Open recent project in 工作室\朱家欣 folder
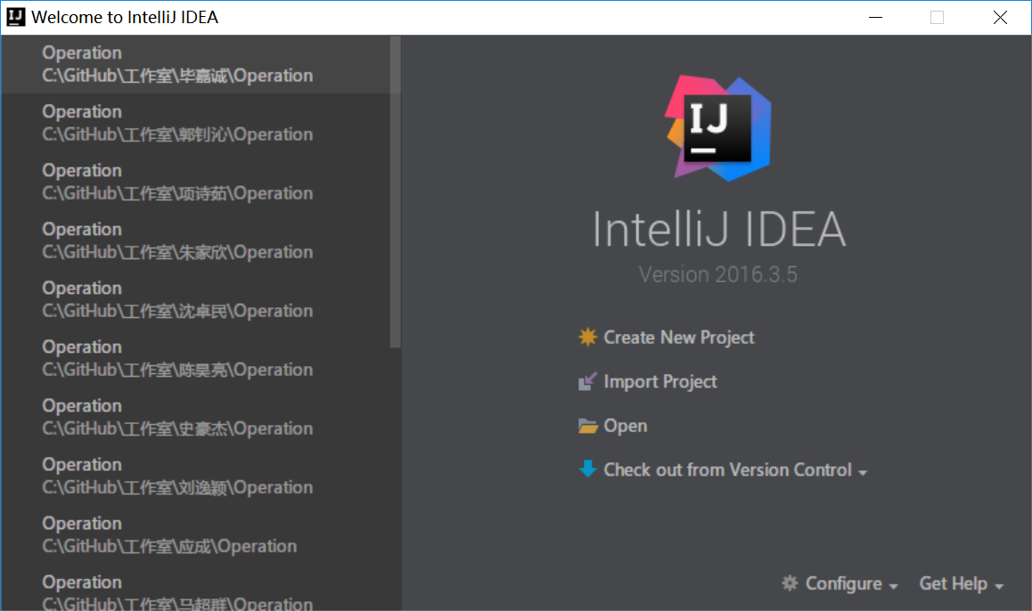The height and width of the screenshot is (611, 1032). (x=196, y=240)
